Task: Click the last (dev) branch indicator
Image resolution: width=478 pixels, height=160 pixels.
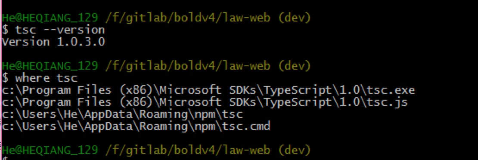Action: coord(294,150)
